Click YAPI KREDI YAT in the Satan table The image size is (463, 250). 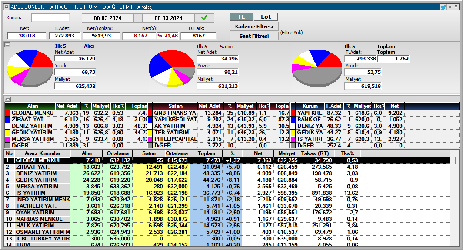coord(175,120)
